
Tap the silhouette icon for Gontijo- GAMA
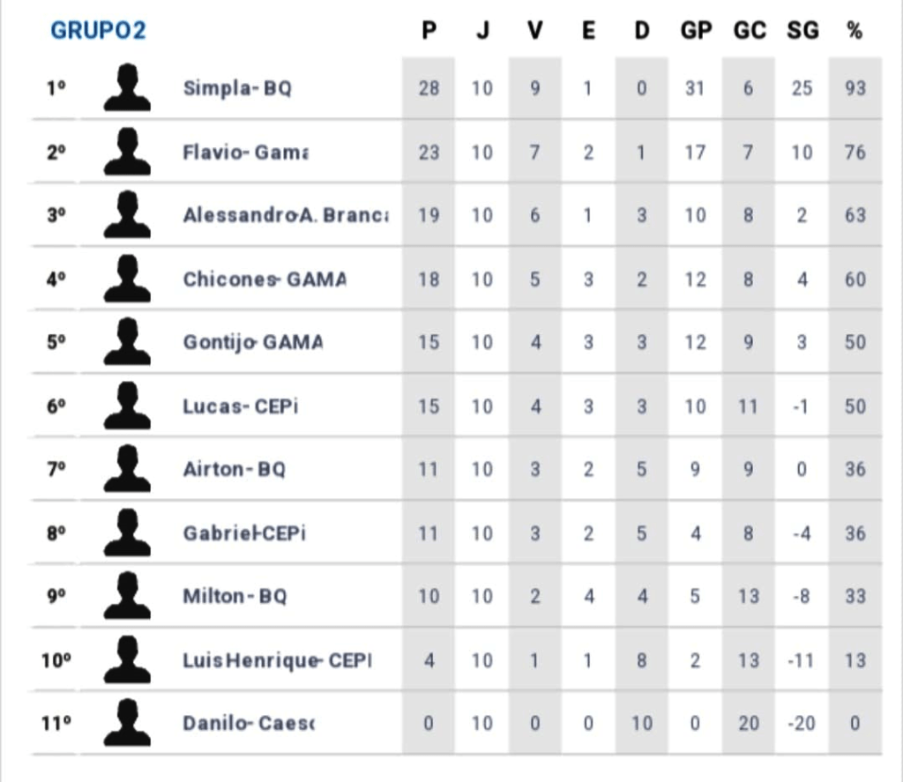pos(127,342)
